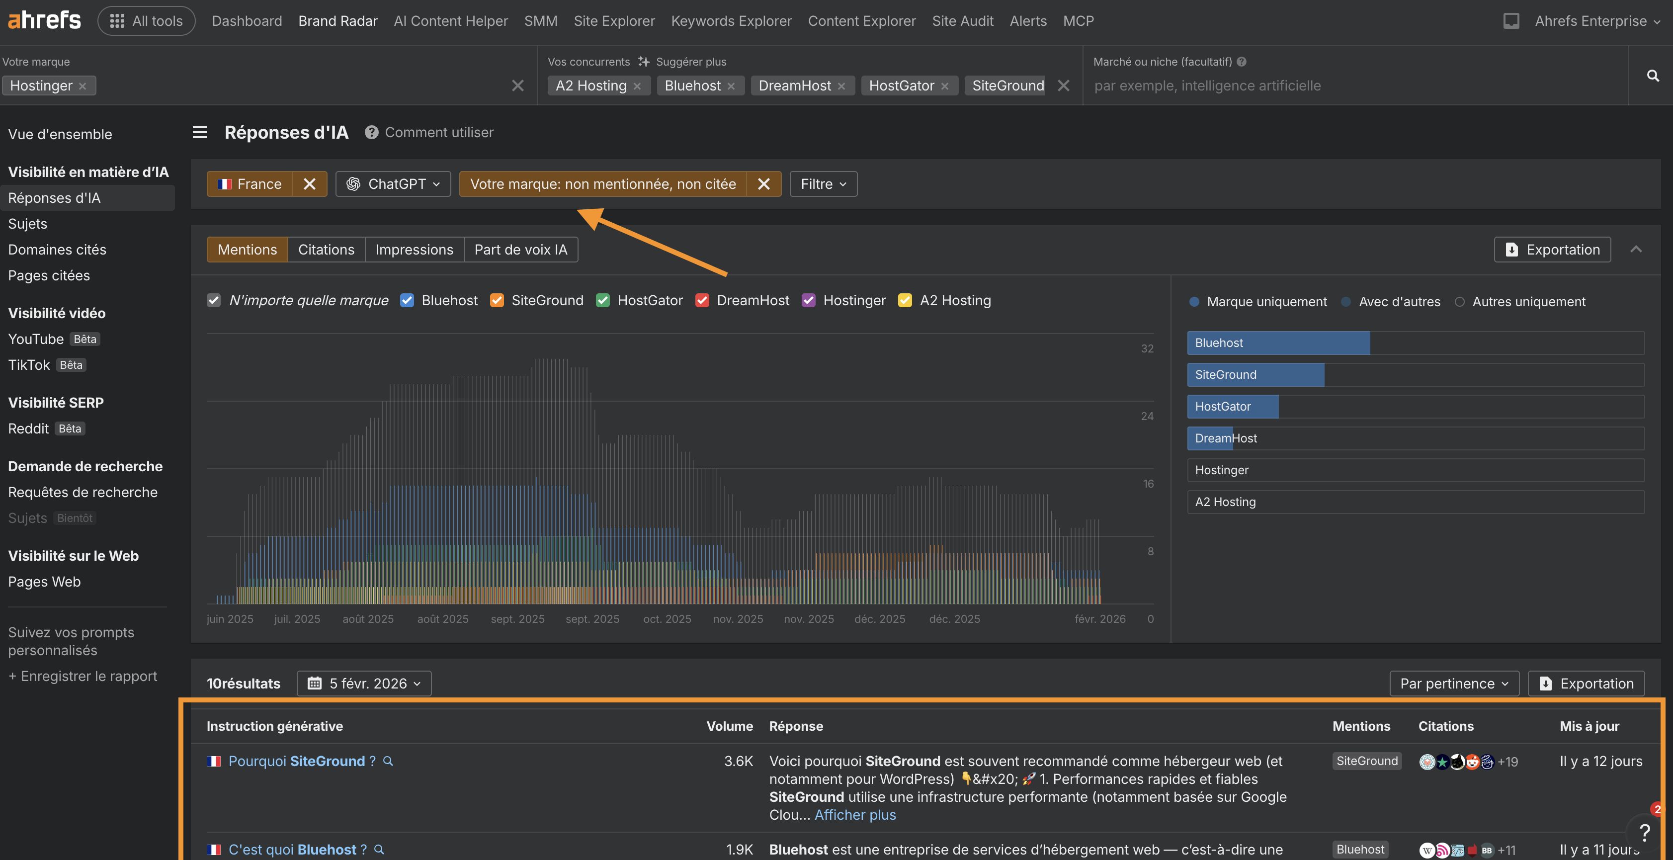Click the question-mark icon next to Comment utiliser
Image resolution: width=1673 pixels, height=860 pixels.
[371, 132]
